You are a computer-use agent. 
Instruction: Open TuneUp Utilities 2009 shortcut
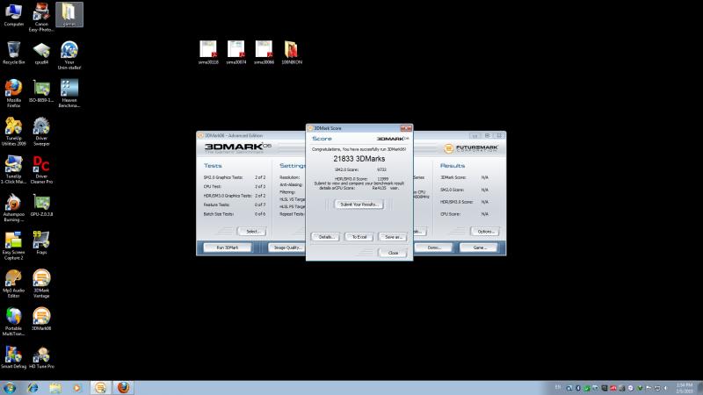pos(13,131)
